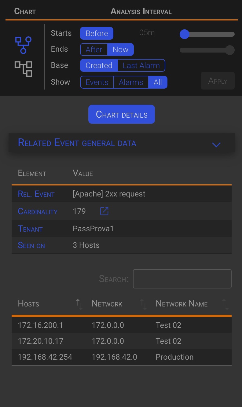The height and width of the screenshot is (407, 242).
Task: Toggle the Starts Before option
Action: click(97, 33)
